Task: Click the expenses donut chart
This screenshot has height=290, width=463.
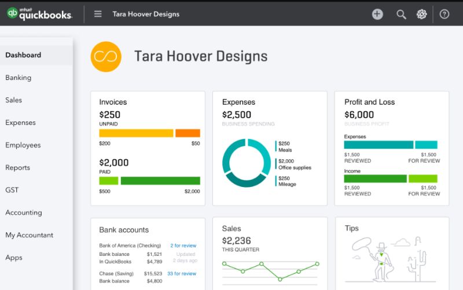Action: point(247,163)
